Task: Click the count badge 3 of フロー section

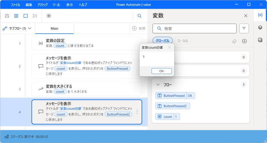Action: point(244,85)
